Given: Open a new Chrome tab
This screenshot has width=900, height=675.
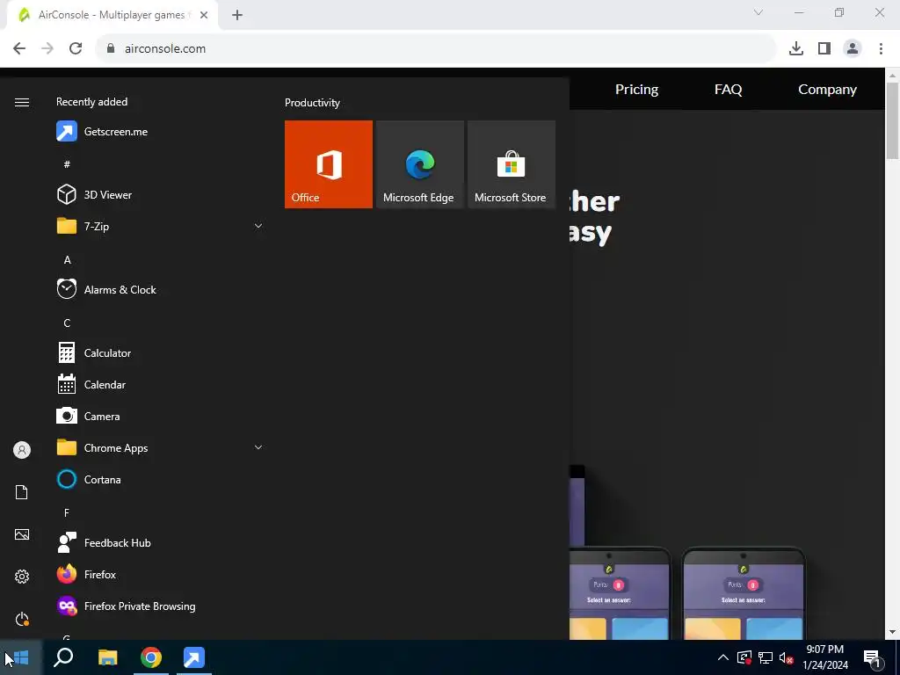Looking at the screenshot, I should pyautogui.click(x=237, y=16).
